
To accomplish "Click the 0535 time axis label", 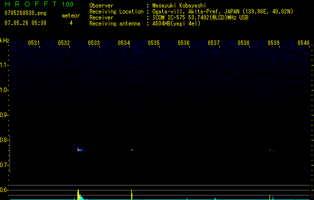I will point(154,42).
